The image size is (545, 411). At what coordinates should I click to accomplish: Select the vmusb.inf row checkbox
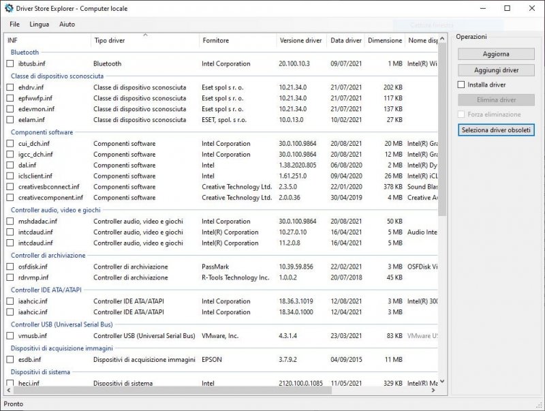pos(10,336)
